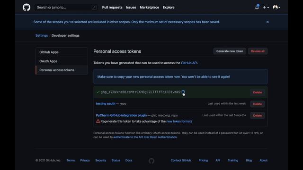Delete the testing oauth token
The height and width of the screenshot is (170, 303).
(257, 104)
